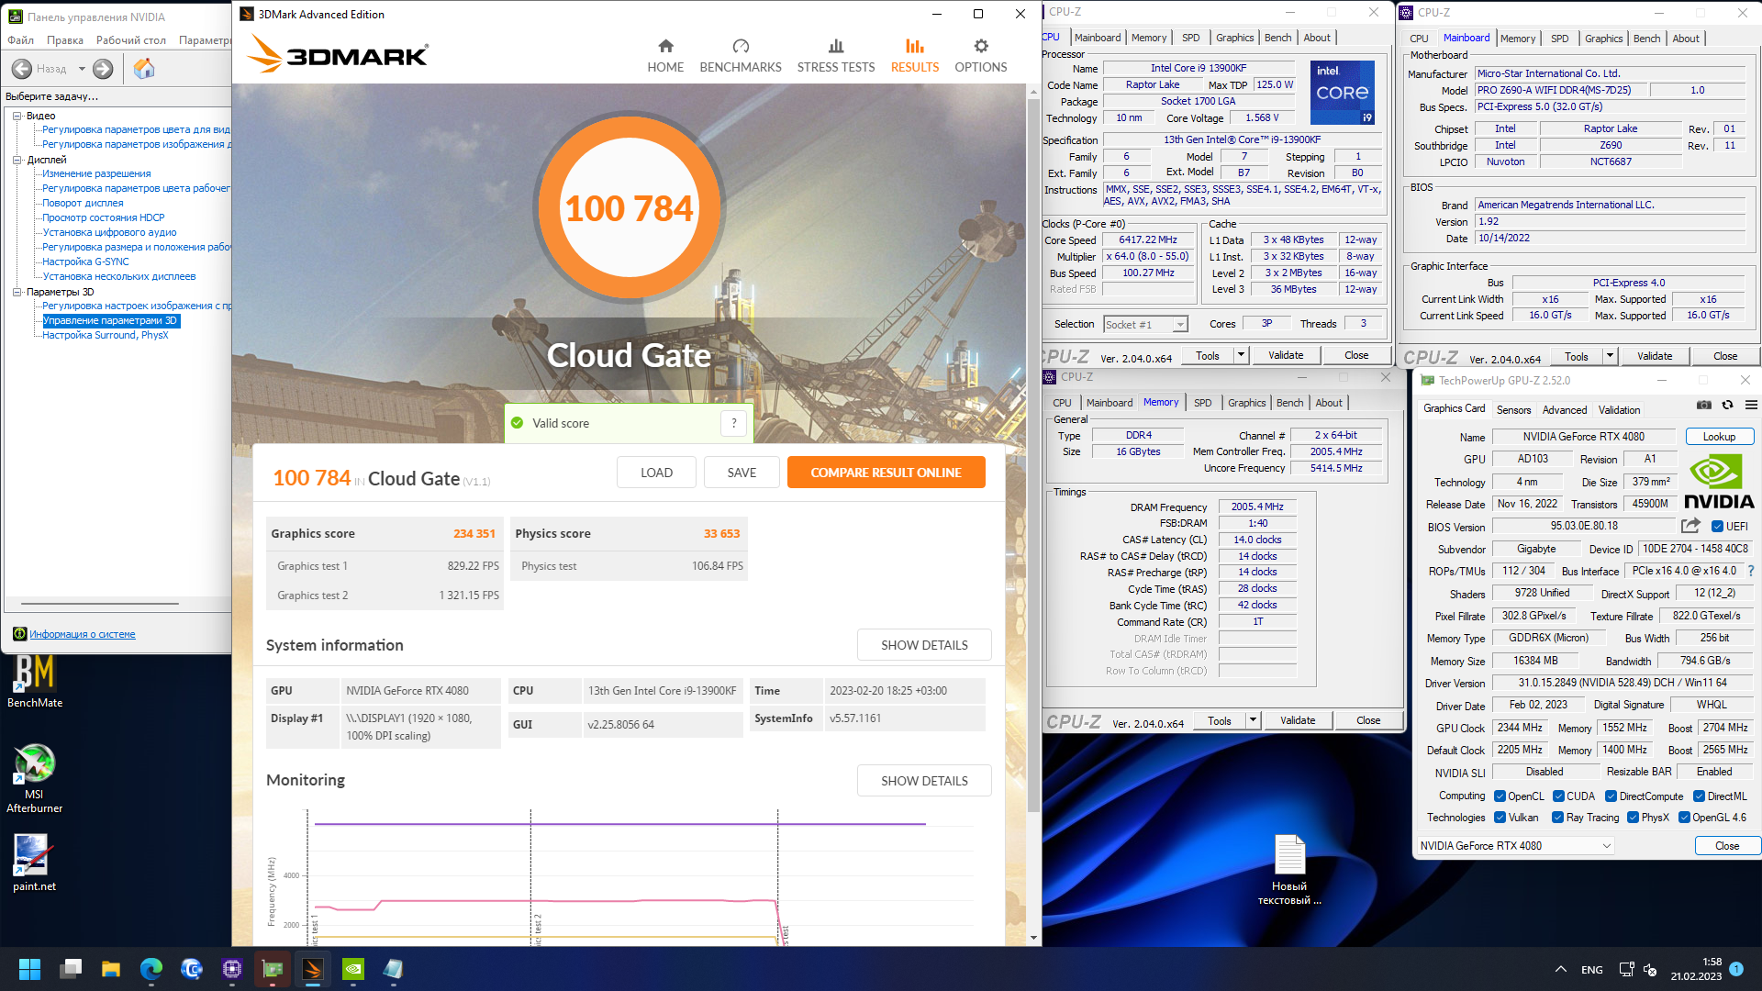
Task: Click the NVIDIA task tree horizontal scrollbar
Action: (99, 604)
